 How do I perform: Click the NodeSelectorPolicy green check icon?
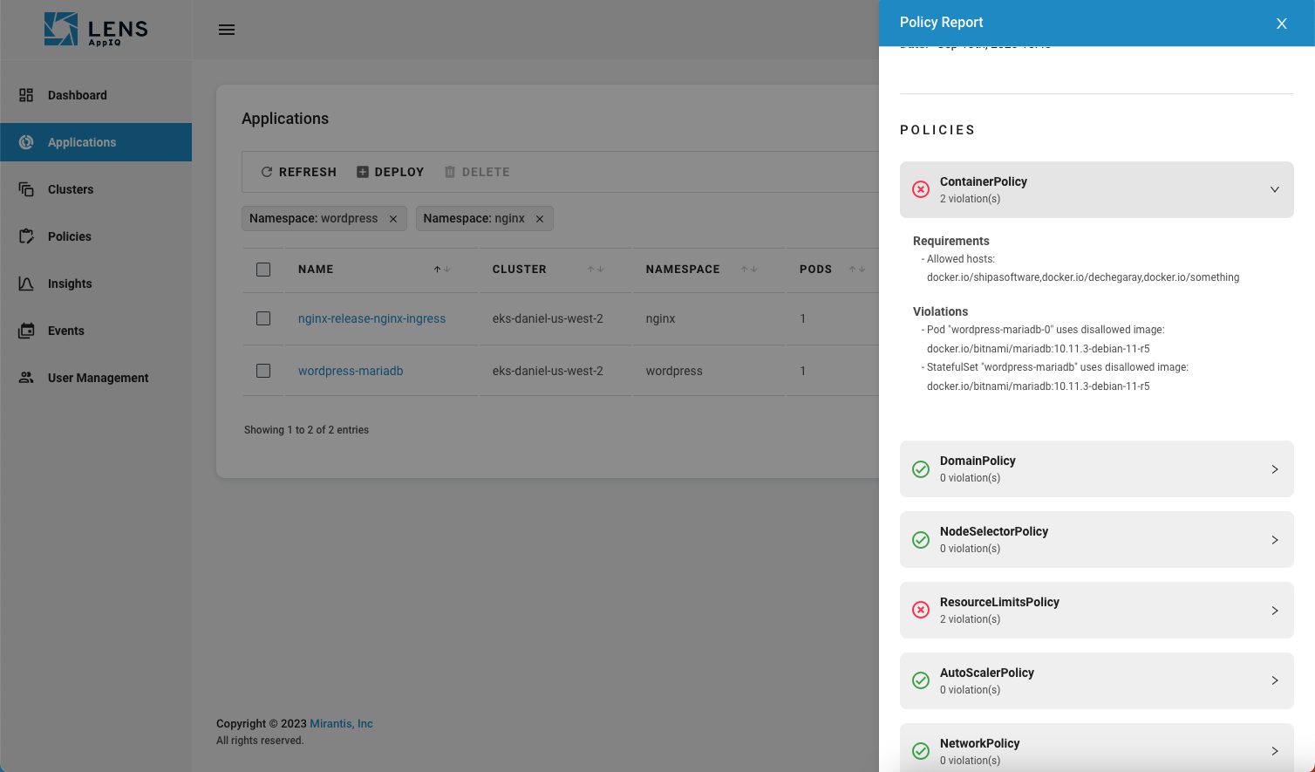(x=921, y=540)
